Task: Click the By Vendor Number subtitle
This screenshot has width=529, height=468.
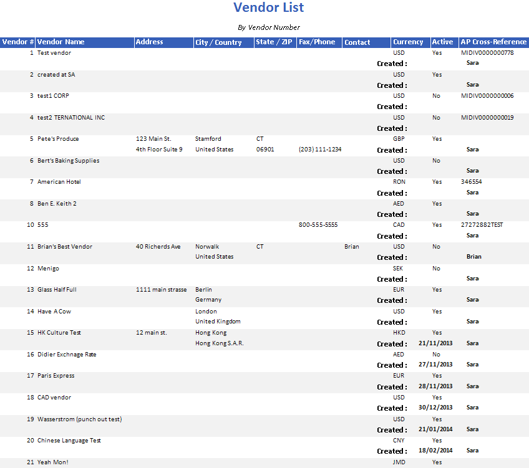Action: click(x=269, y=27)
